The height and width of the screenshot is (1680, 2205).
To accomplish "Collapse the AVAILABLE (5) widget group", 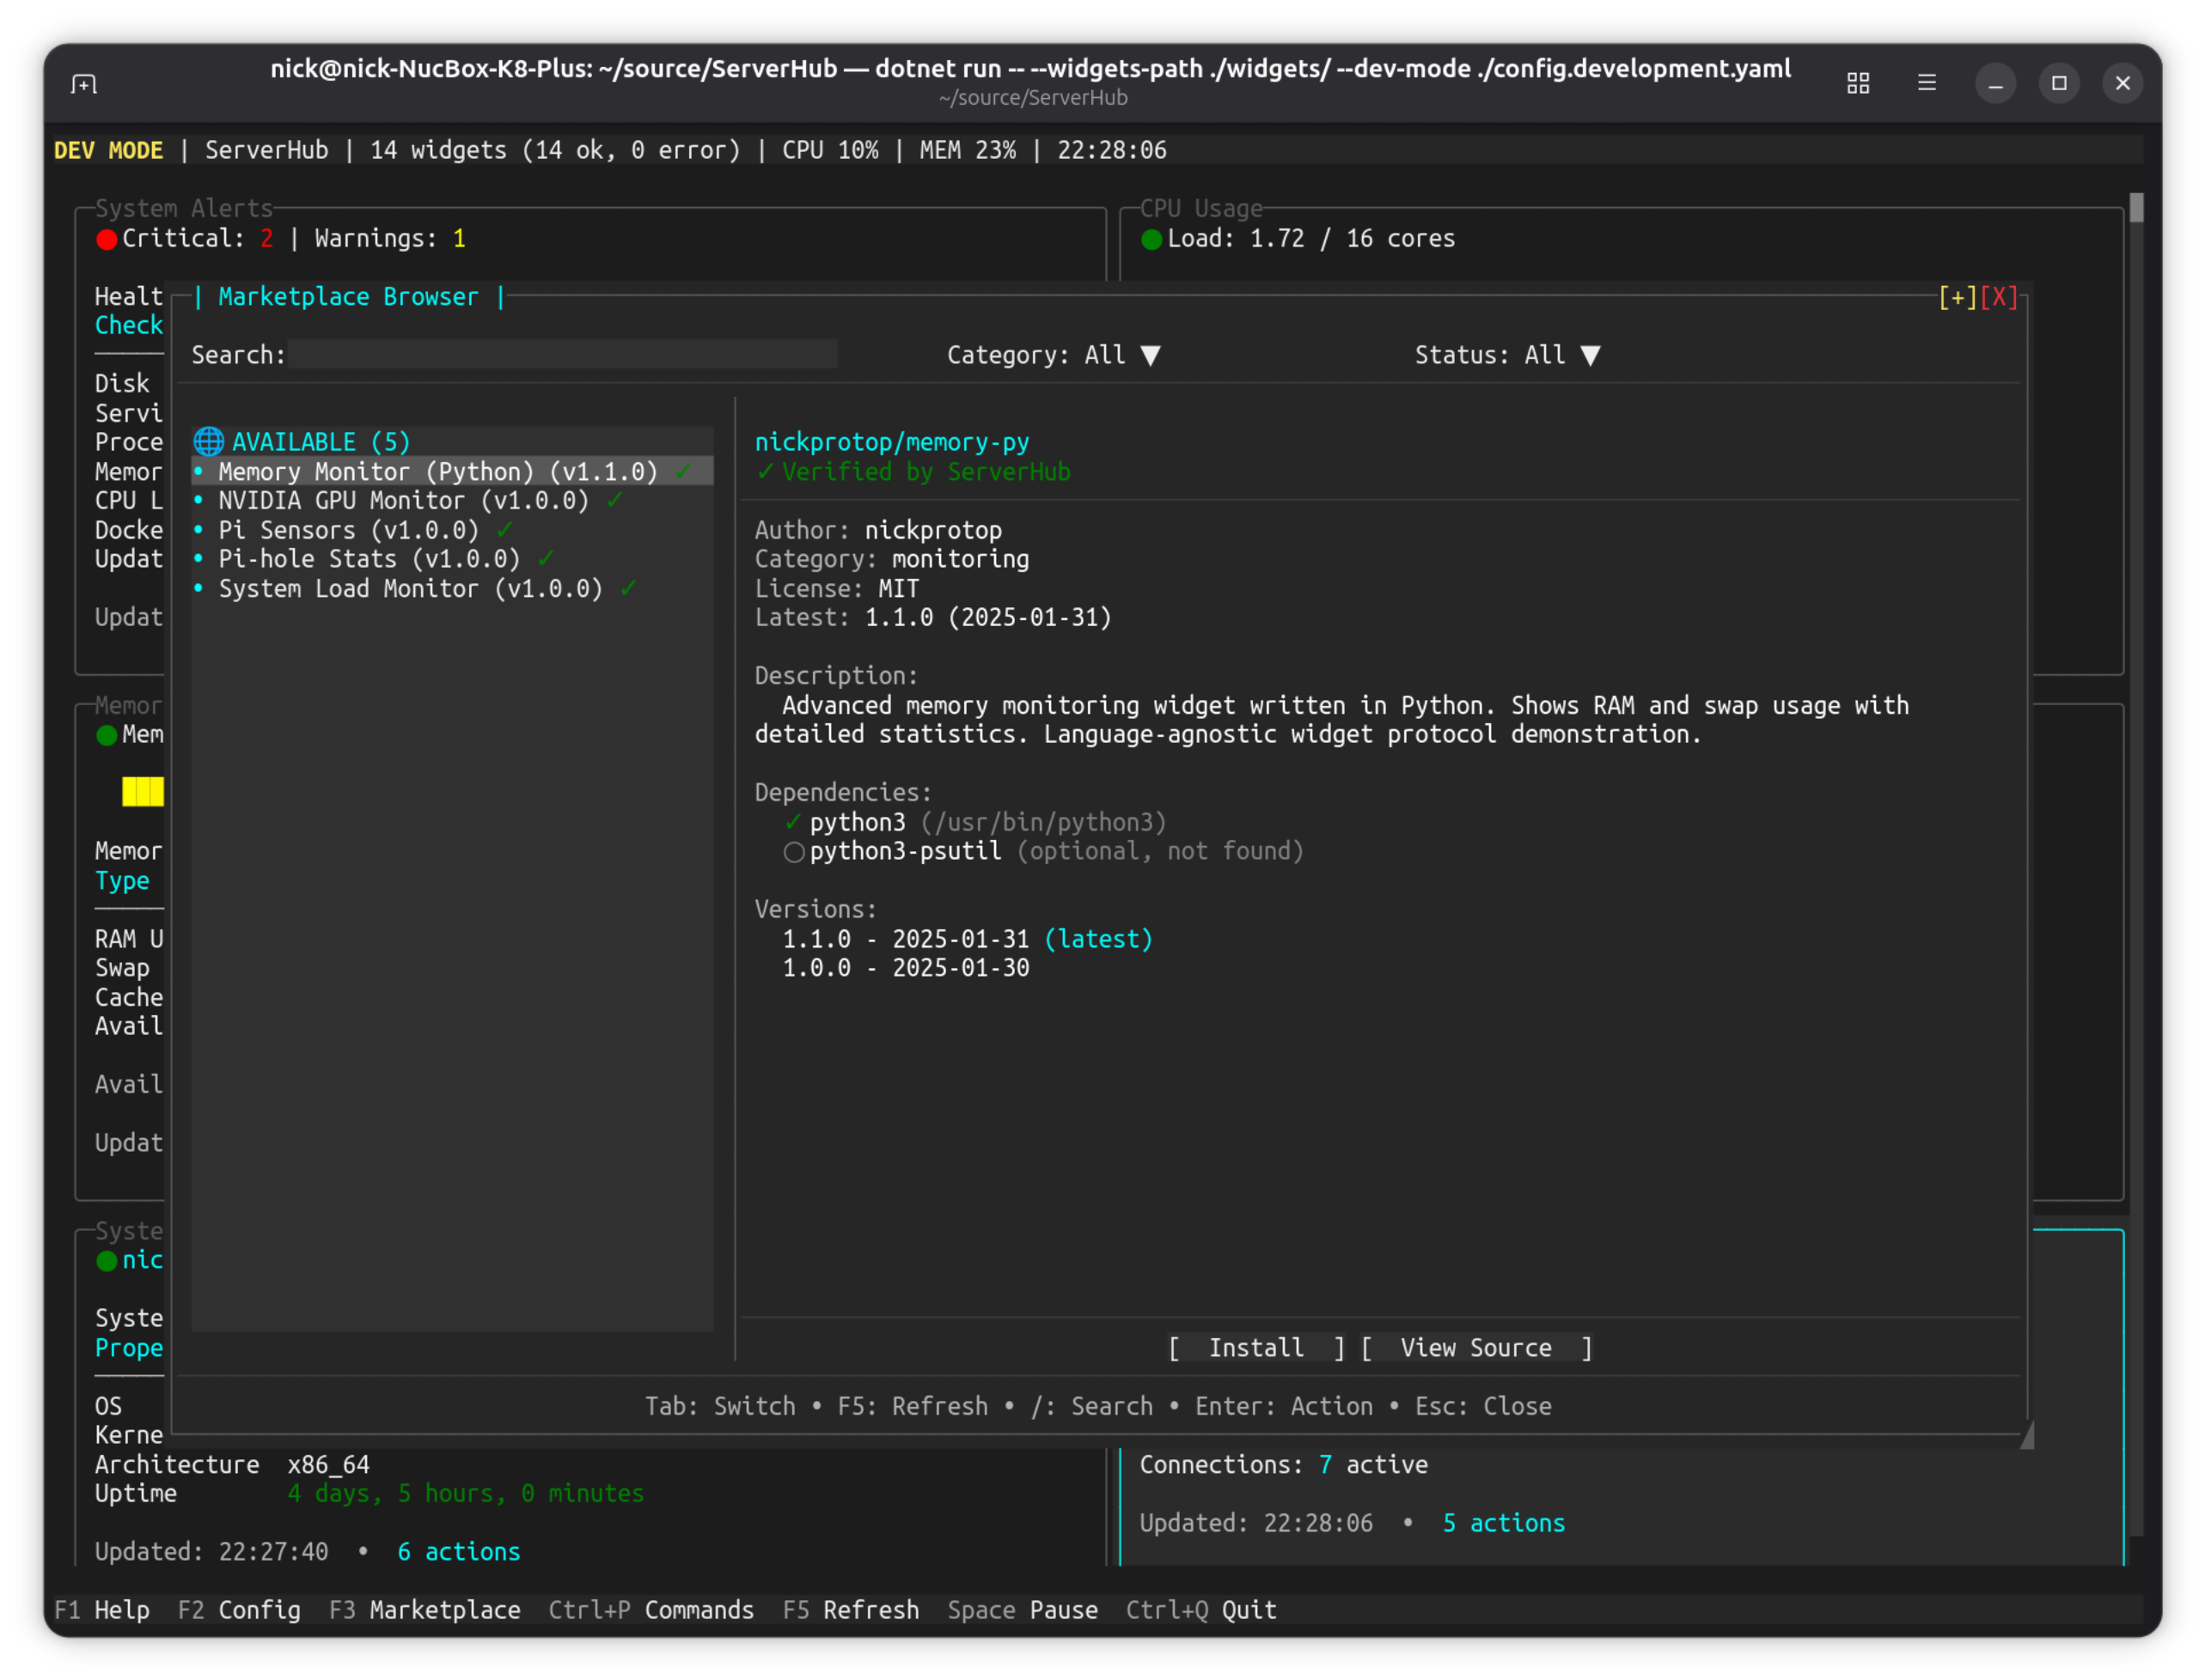I will click(321, 442).
